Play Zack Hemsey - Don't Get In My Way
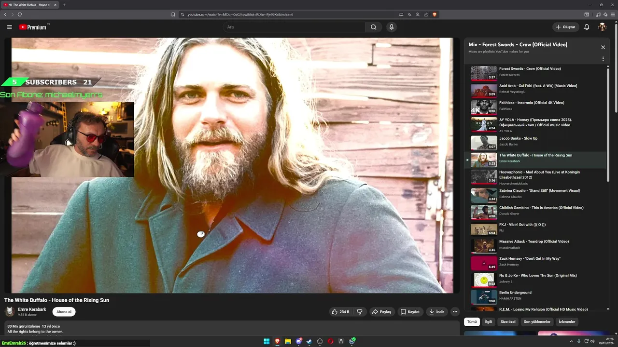The image size is (618, 347). coord(535,263)
